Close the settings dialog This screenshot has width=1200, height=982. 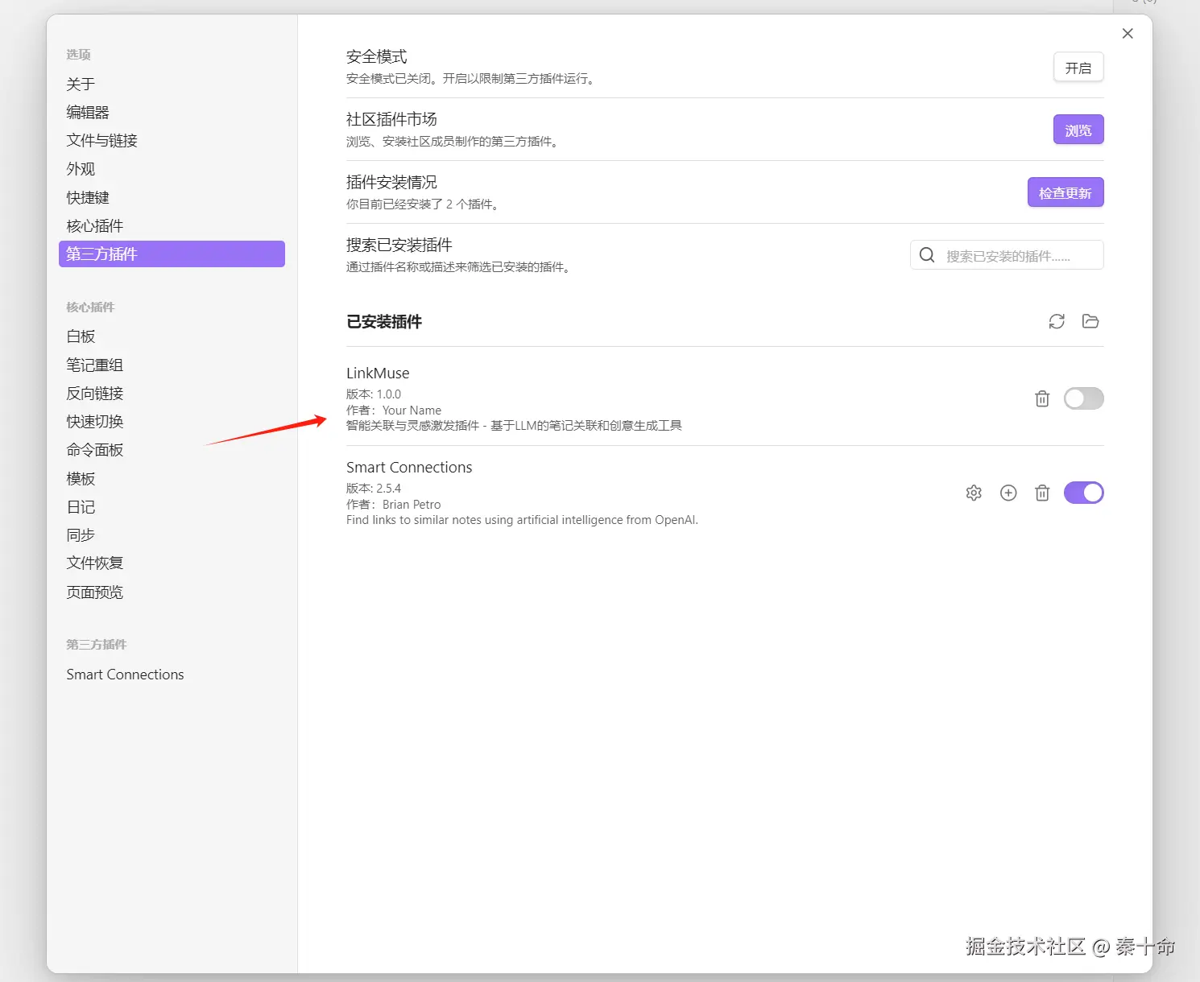tap(1128, 33)
